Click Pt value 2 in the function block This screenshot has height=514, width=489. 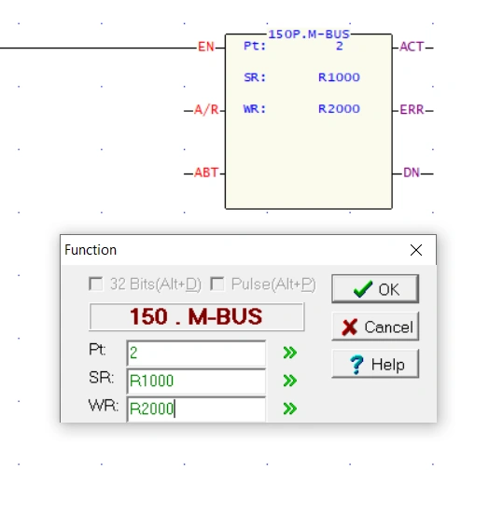(340, 47)
